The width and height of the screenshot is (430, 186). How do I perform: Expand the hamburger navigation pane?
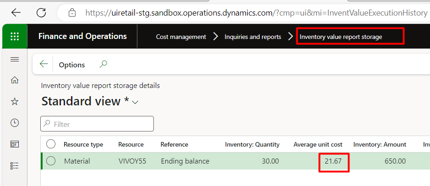(x=15, y=60)
